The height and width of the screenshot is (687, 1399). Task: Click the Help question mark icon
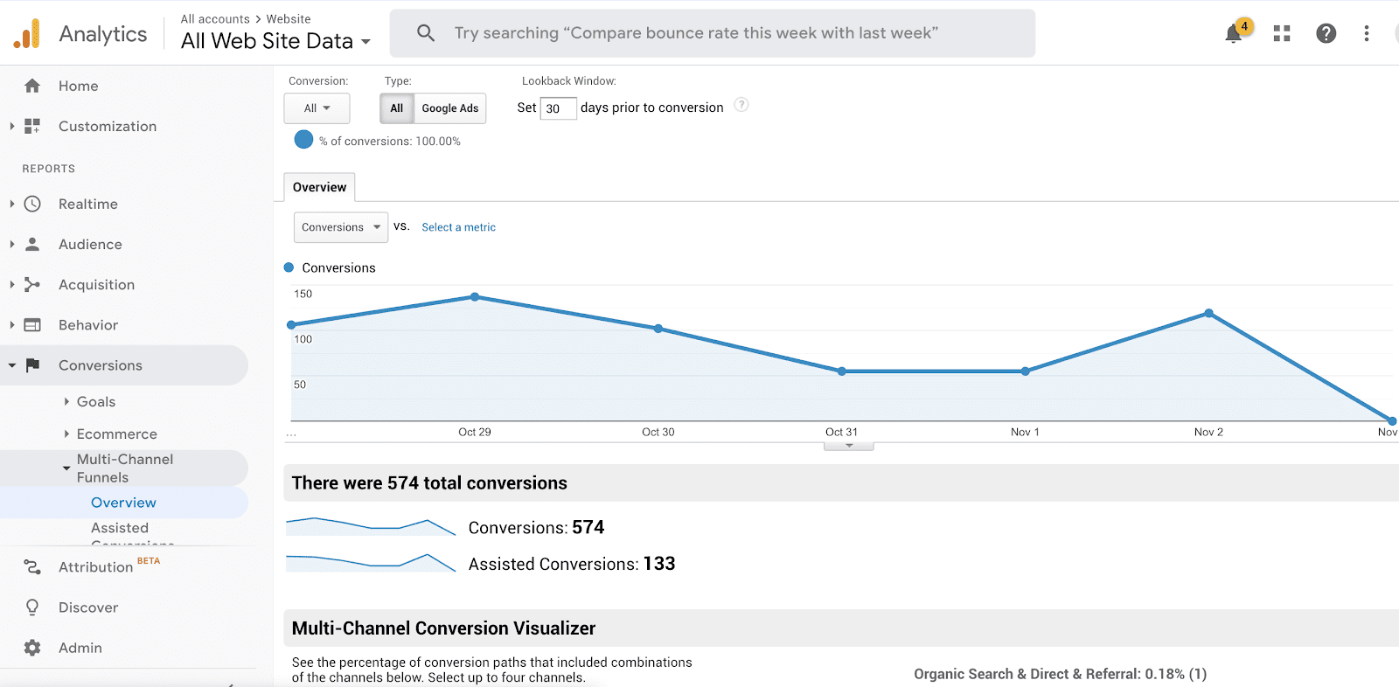point(1326,33)
